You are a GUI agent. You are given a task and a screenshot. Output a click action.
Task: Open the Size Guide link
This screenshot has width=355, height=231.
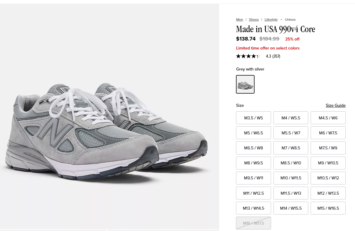coord(336,105)
